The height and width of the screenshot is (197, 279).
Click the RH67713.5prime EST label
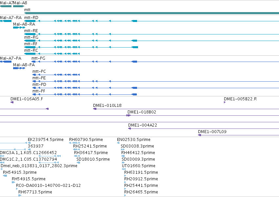pos(35,192)
